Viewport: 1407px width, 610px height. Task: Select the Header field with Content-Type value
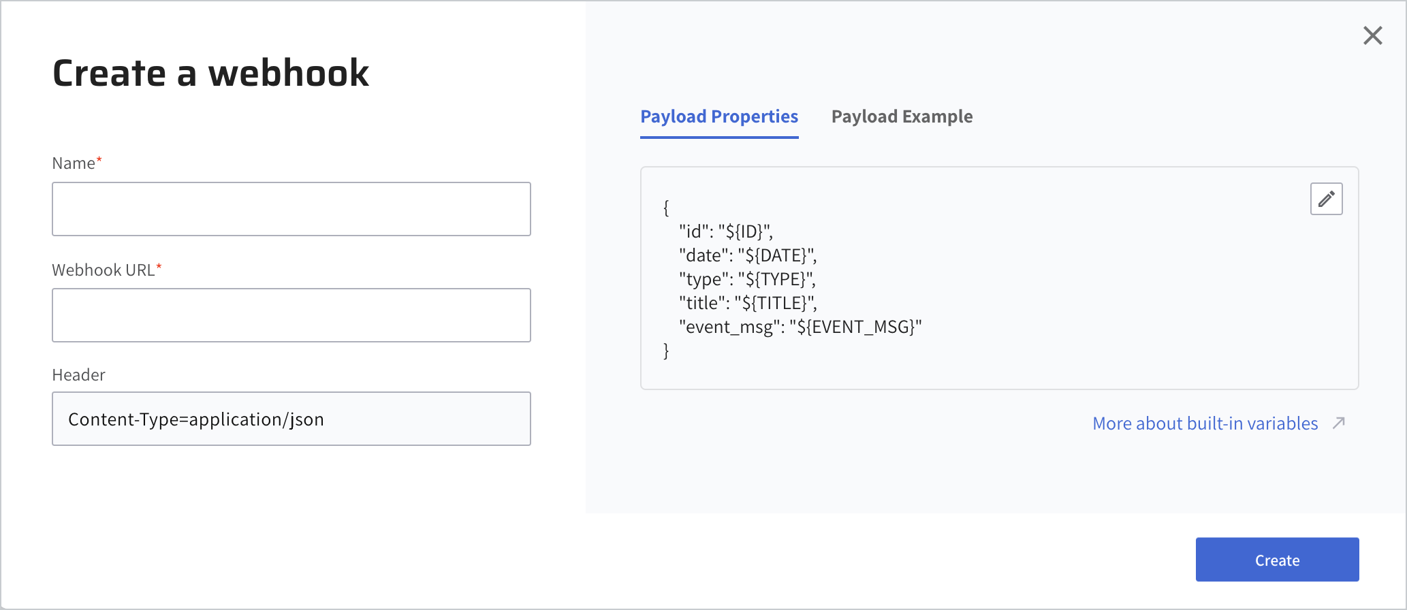click(291, 419)
